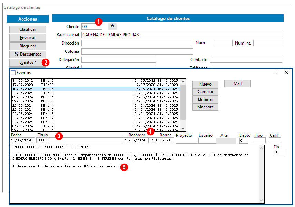
Task: Select the MENU 6 event row
Action: click(96, 114)
